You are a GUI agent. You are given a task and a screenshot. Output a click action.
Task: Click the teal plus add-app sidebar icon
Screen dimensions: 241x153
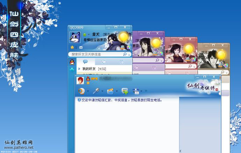pyautogui.click(x=72, y=70)
